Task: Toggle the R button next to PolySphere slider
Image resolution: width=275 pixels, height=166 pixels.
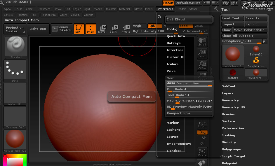Action: [x=264, y=41]
